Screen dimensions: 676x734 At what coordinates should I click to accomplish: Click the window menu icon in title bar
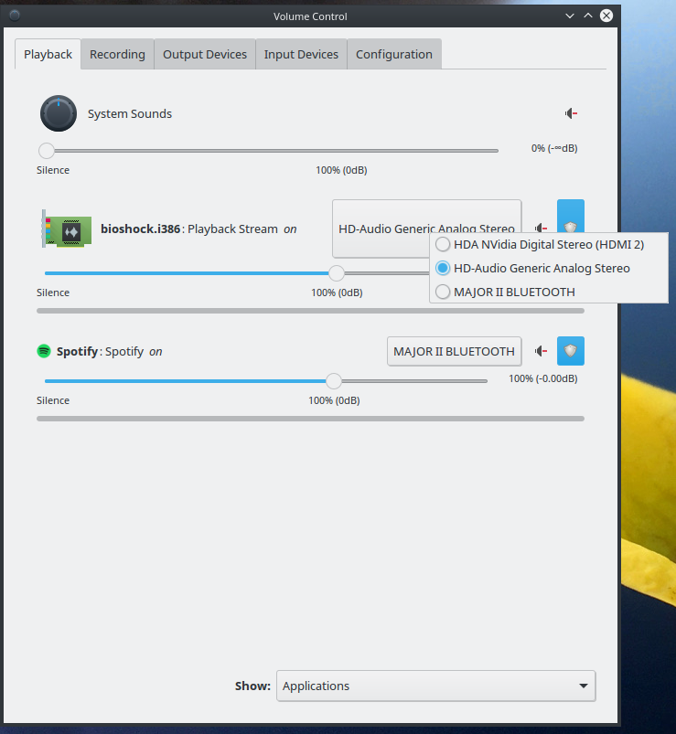pyautogui.click(x=15, y=16)
